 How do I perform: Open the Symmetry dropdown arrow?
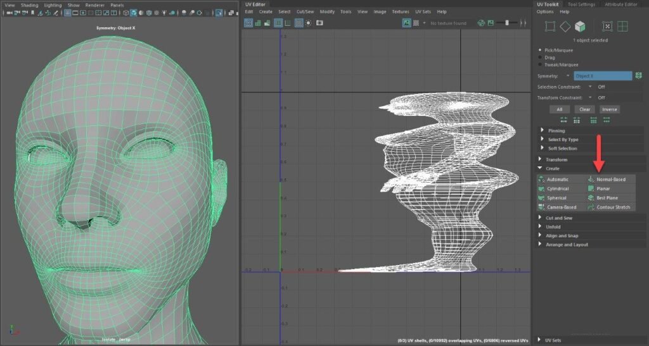tap(567, 76)
